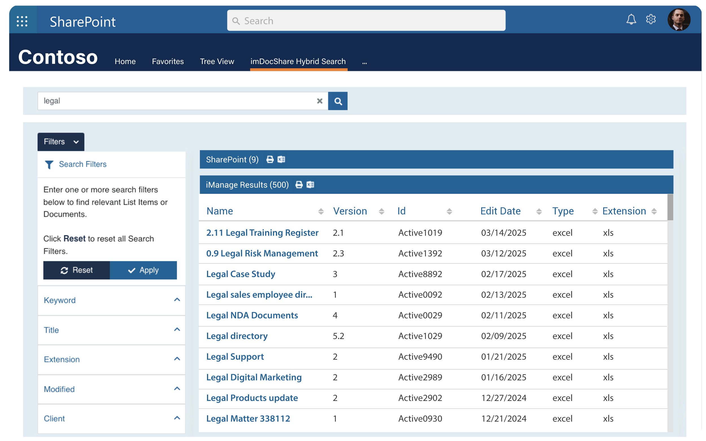Open the user profile picture

(679, 19)
